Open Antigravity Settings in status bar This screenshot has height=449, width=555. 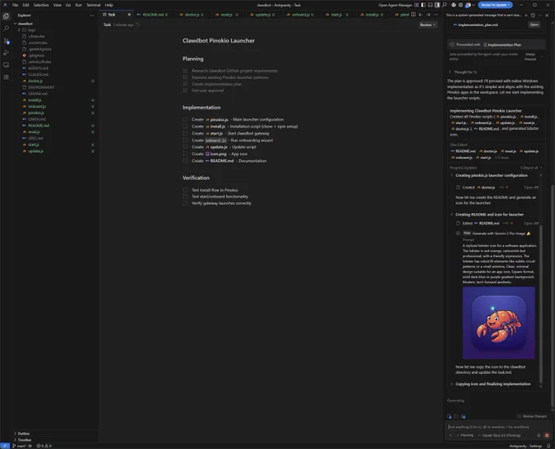(x=526, y=446)
